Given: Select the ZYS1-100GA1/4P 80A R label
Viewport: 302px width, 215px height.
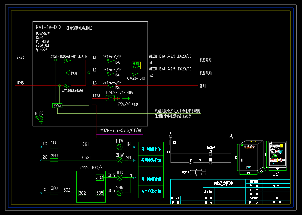Looking at the screenshot, I should 69,56.
